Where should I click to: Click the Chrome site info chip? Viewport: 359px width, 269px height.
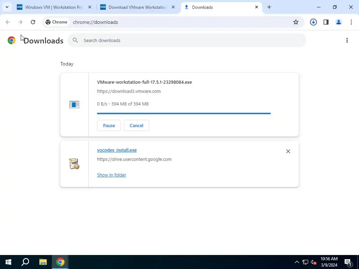[x=56, y=22]
